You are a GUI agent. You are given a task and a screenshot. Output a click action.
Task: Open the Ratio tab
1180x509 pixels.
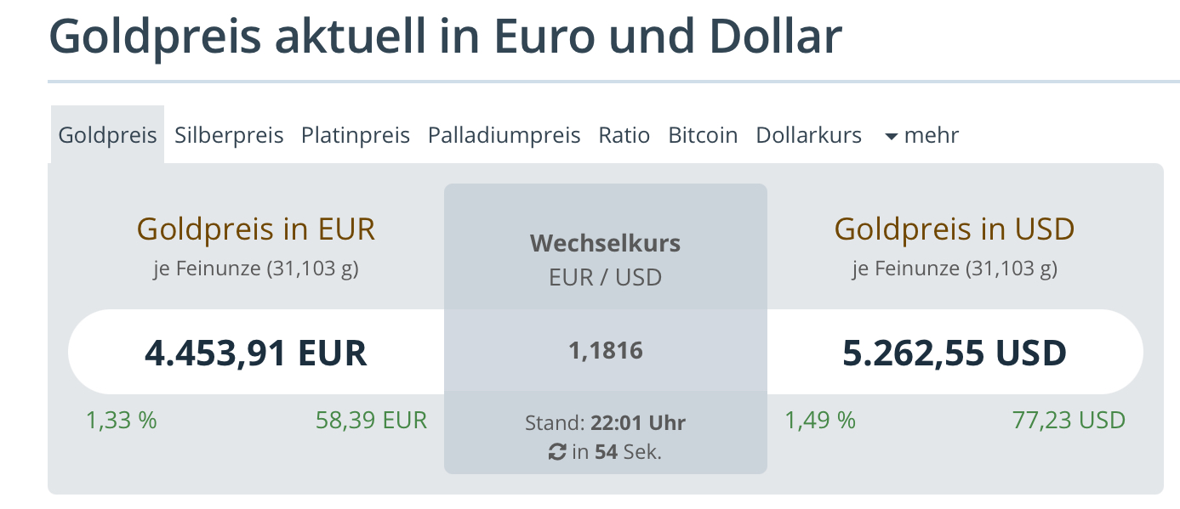point(624,135)
